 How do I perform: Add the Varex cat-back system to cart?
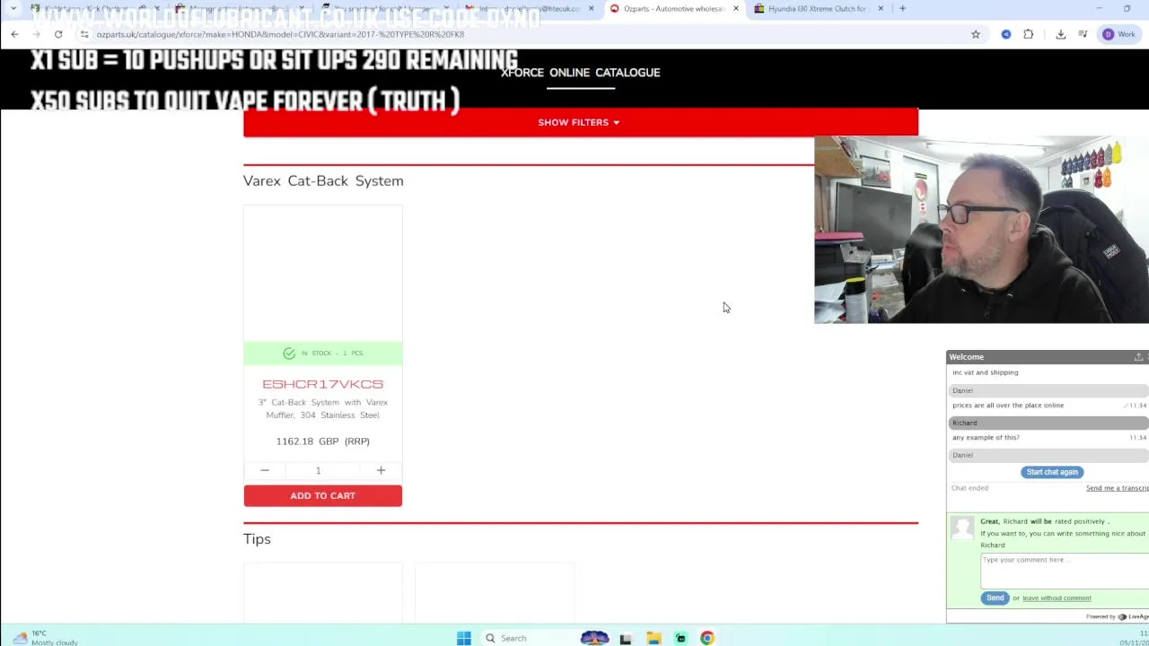[x=323, y=495]
